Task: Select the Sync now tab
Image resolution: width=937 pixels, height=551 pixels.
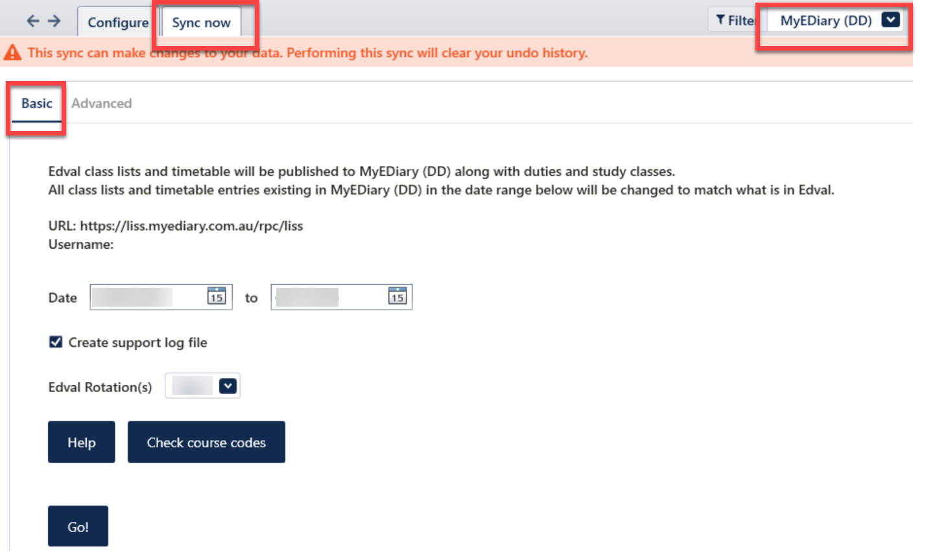Action: tap(201, 22)
